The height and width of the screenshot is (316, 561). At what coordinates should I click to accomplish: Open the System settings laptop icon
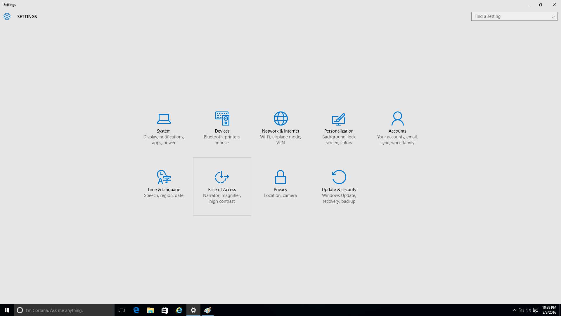(164, 118)
